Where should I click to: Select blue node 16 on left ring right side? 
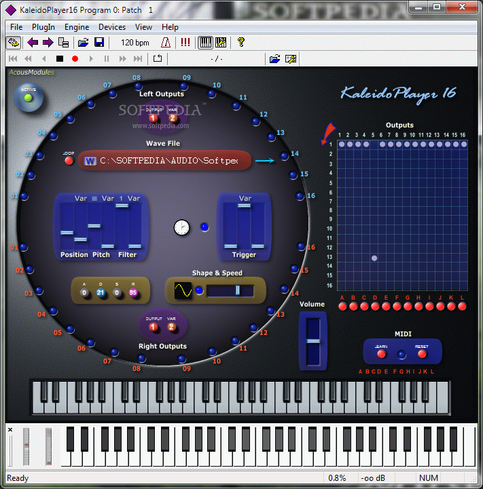click(x=300, y=196)
